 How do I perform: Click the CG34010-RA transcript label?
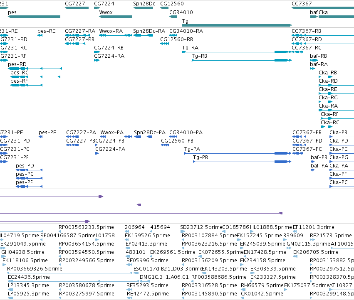click(186, 31)
